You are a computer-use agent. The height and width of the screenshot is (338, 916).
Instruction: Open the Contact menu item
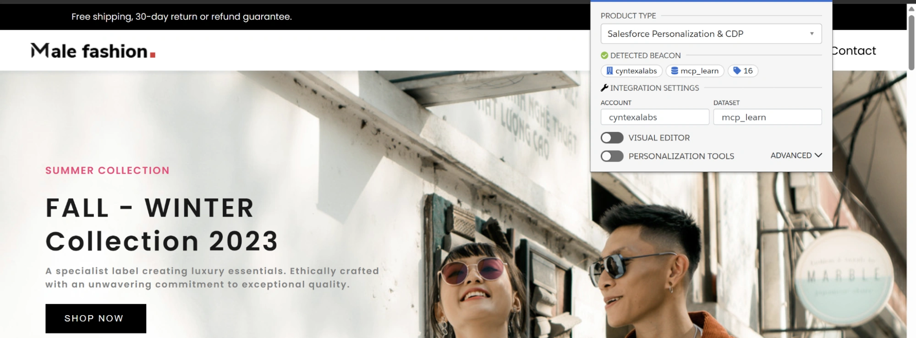point(854,50)
